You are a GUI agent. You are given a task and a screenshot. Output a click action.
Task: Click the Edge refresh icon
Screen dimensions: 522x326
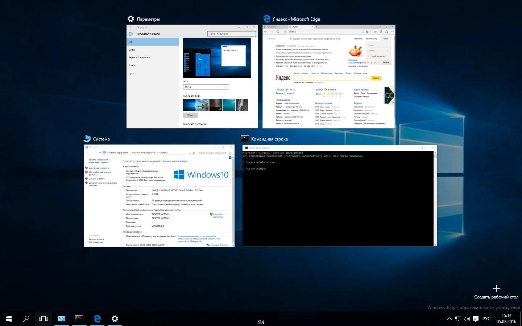coord(278,32)
